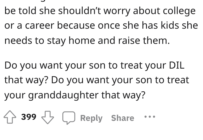The height and width of the screenshot is (140, 203).
Task: Click the word DIL in the comment
Action: [x=176, y=65]
